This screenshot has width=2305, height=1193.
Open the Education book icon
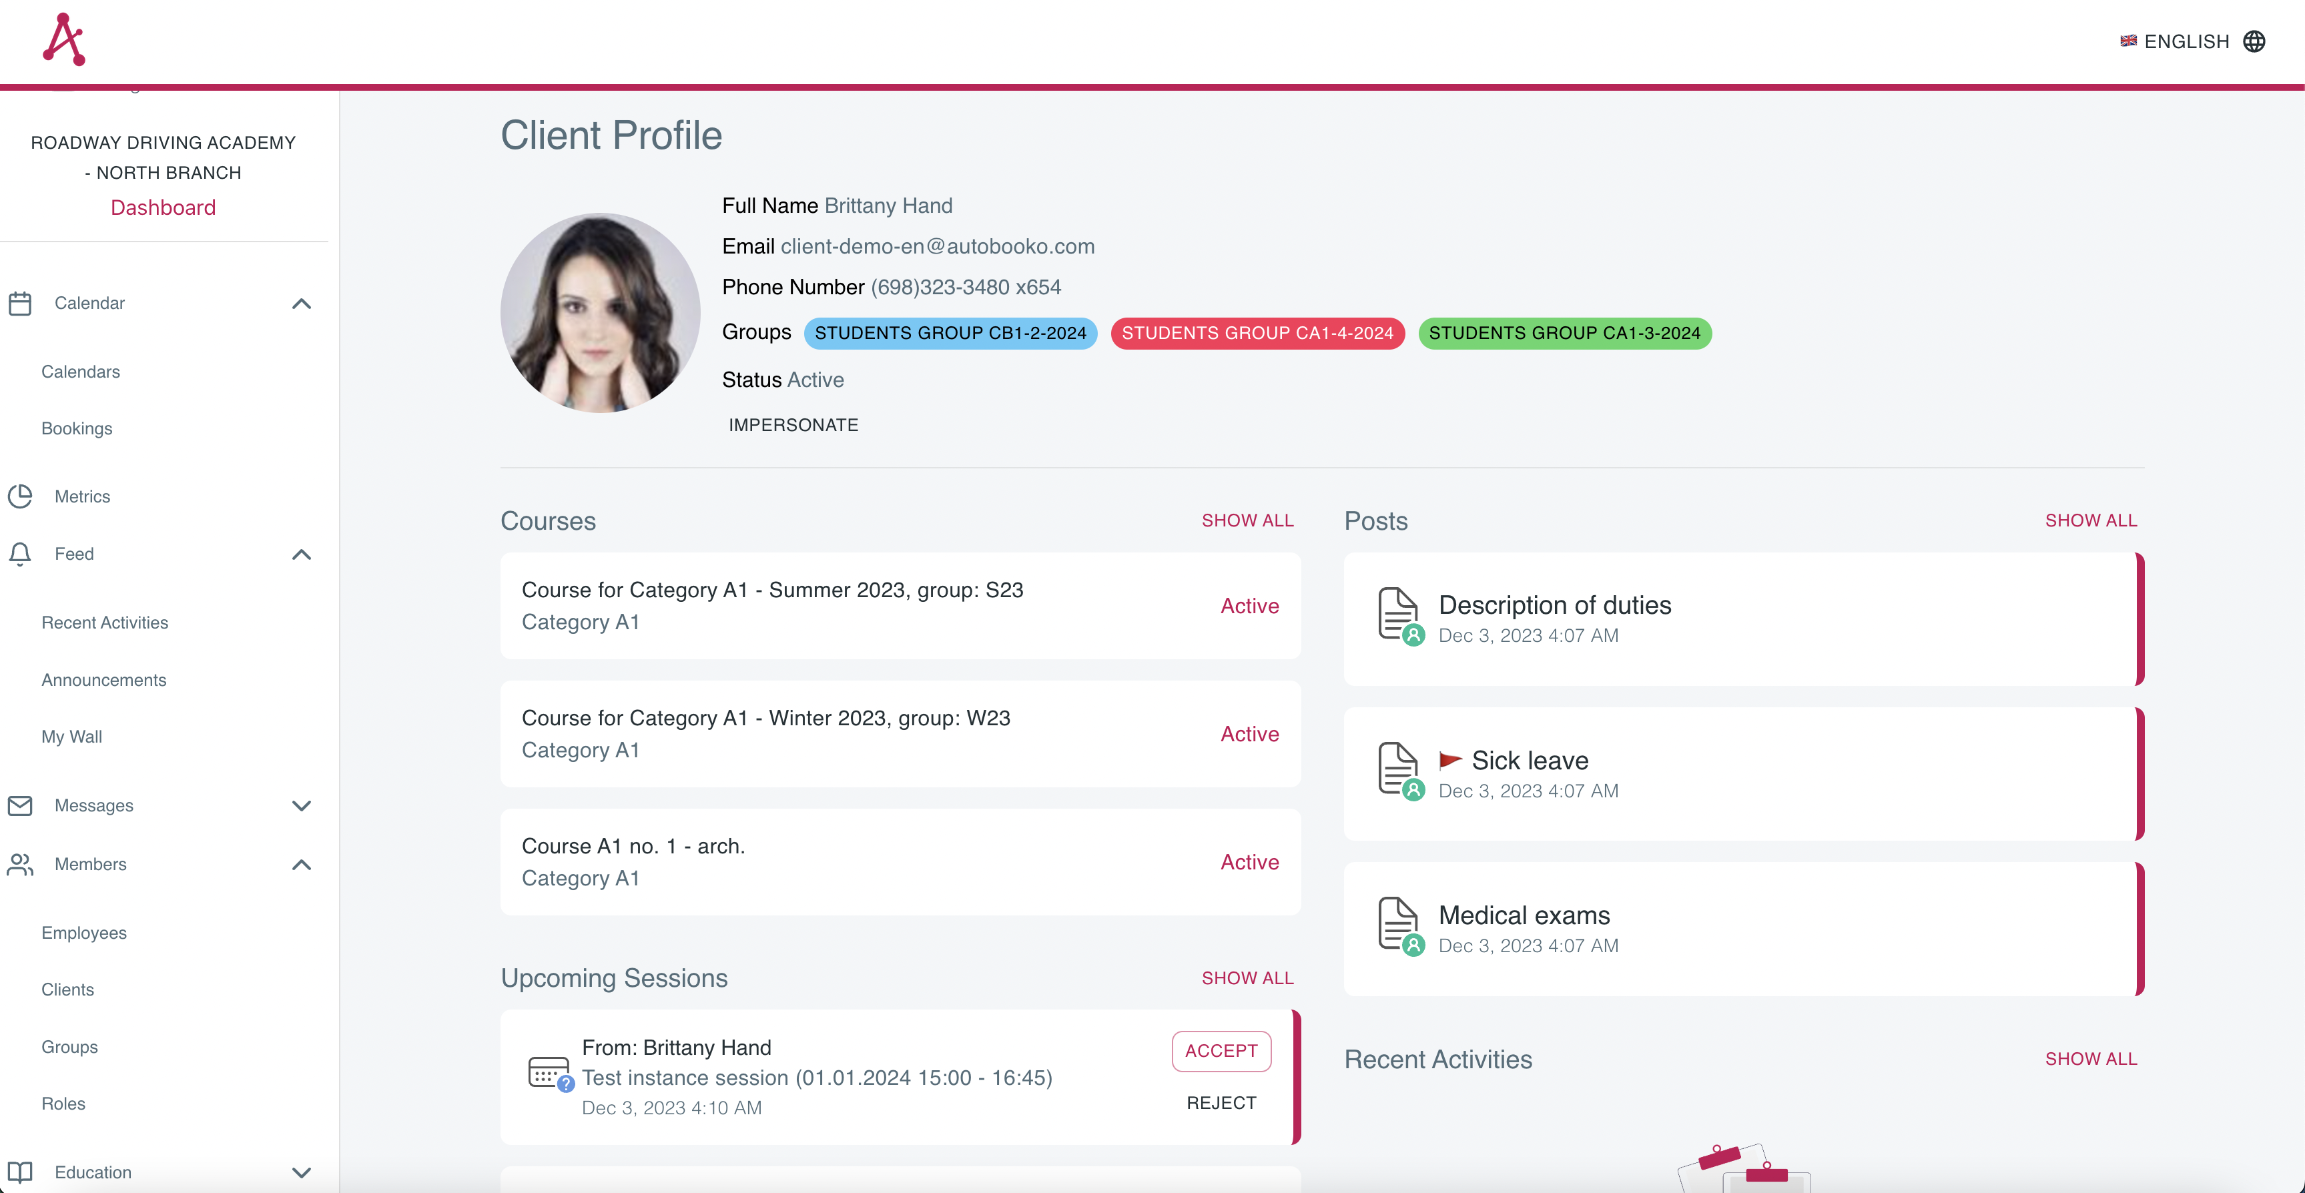21,1172
